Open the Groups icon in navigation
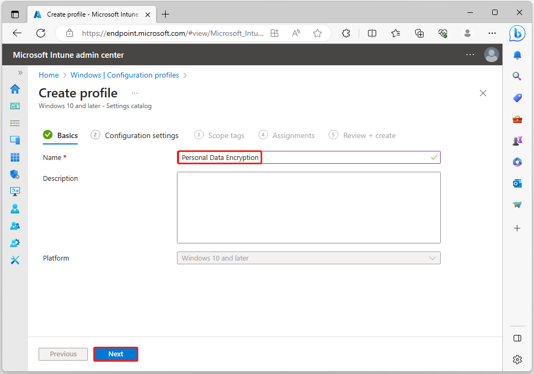This screenshot has width=534, height=374. [15, 225]
